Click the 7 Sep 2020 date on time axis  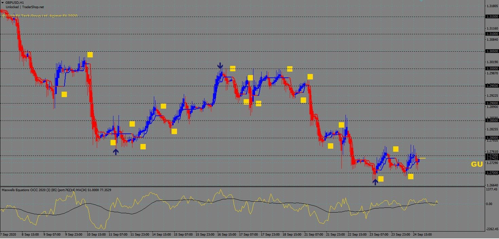click(8, 235)
